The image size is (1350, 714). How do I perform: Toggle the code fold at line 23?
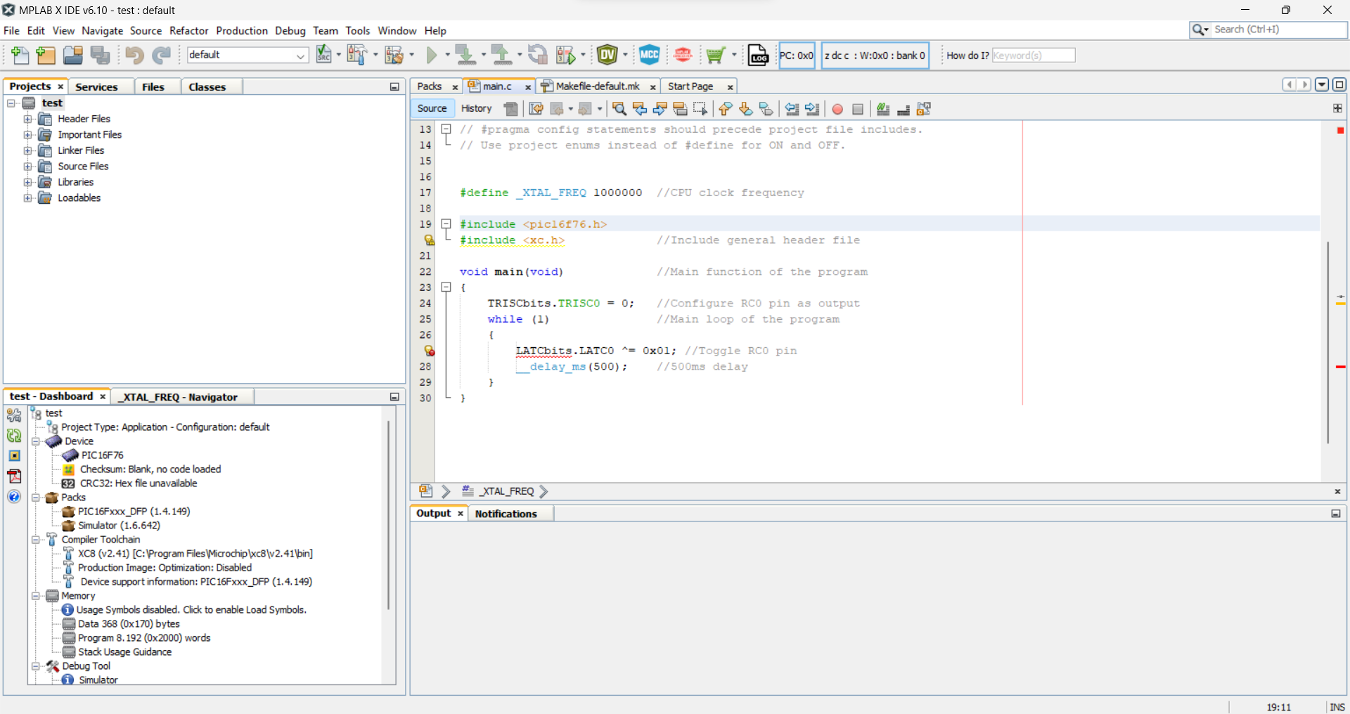[446, 287]
